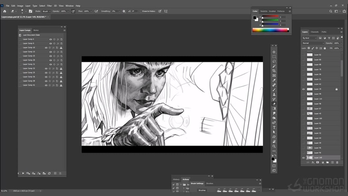This screenshot has height=196, width=348.
Task: Select the Rectangular Marquee tool
Action: (274, 57)
